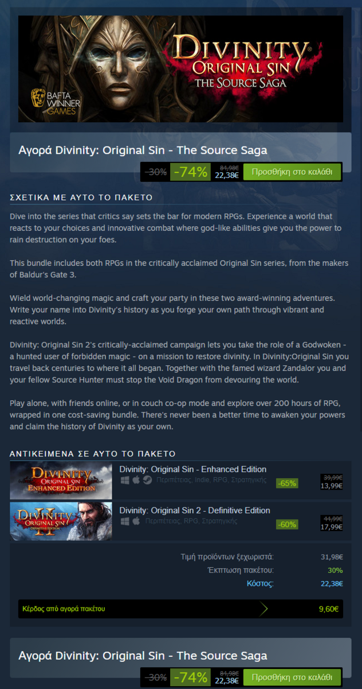
Task: Click the 17,99€ price of Original Sin 2
Action: pos(332,527)
